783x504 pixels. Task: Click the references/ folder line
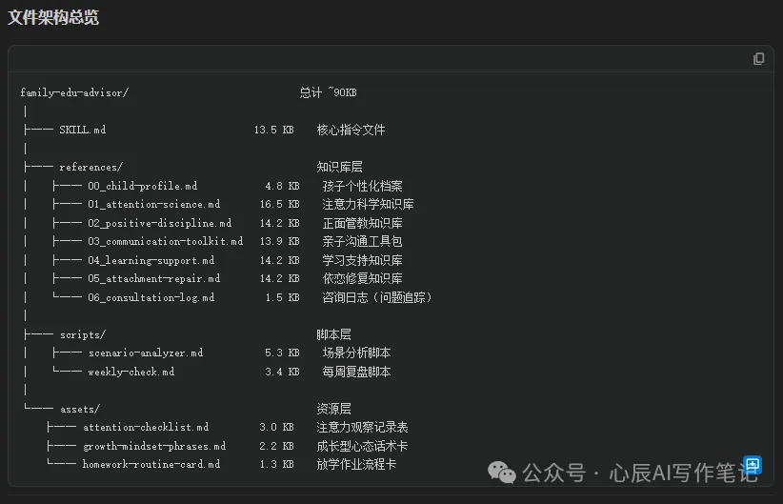pos(90,167)
